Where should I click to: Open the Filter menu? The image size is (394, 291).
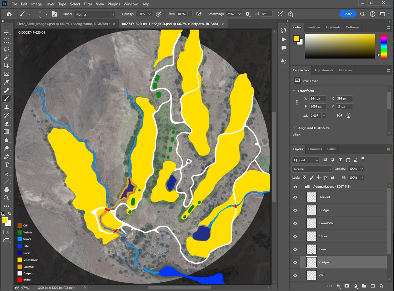point(88,4)
